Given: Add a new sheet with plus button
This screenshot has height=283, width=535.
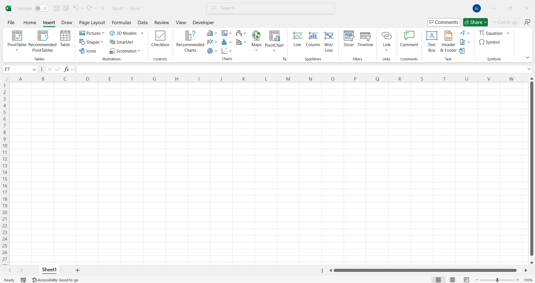Looking at the screenshot, I should coord(78,270).
